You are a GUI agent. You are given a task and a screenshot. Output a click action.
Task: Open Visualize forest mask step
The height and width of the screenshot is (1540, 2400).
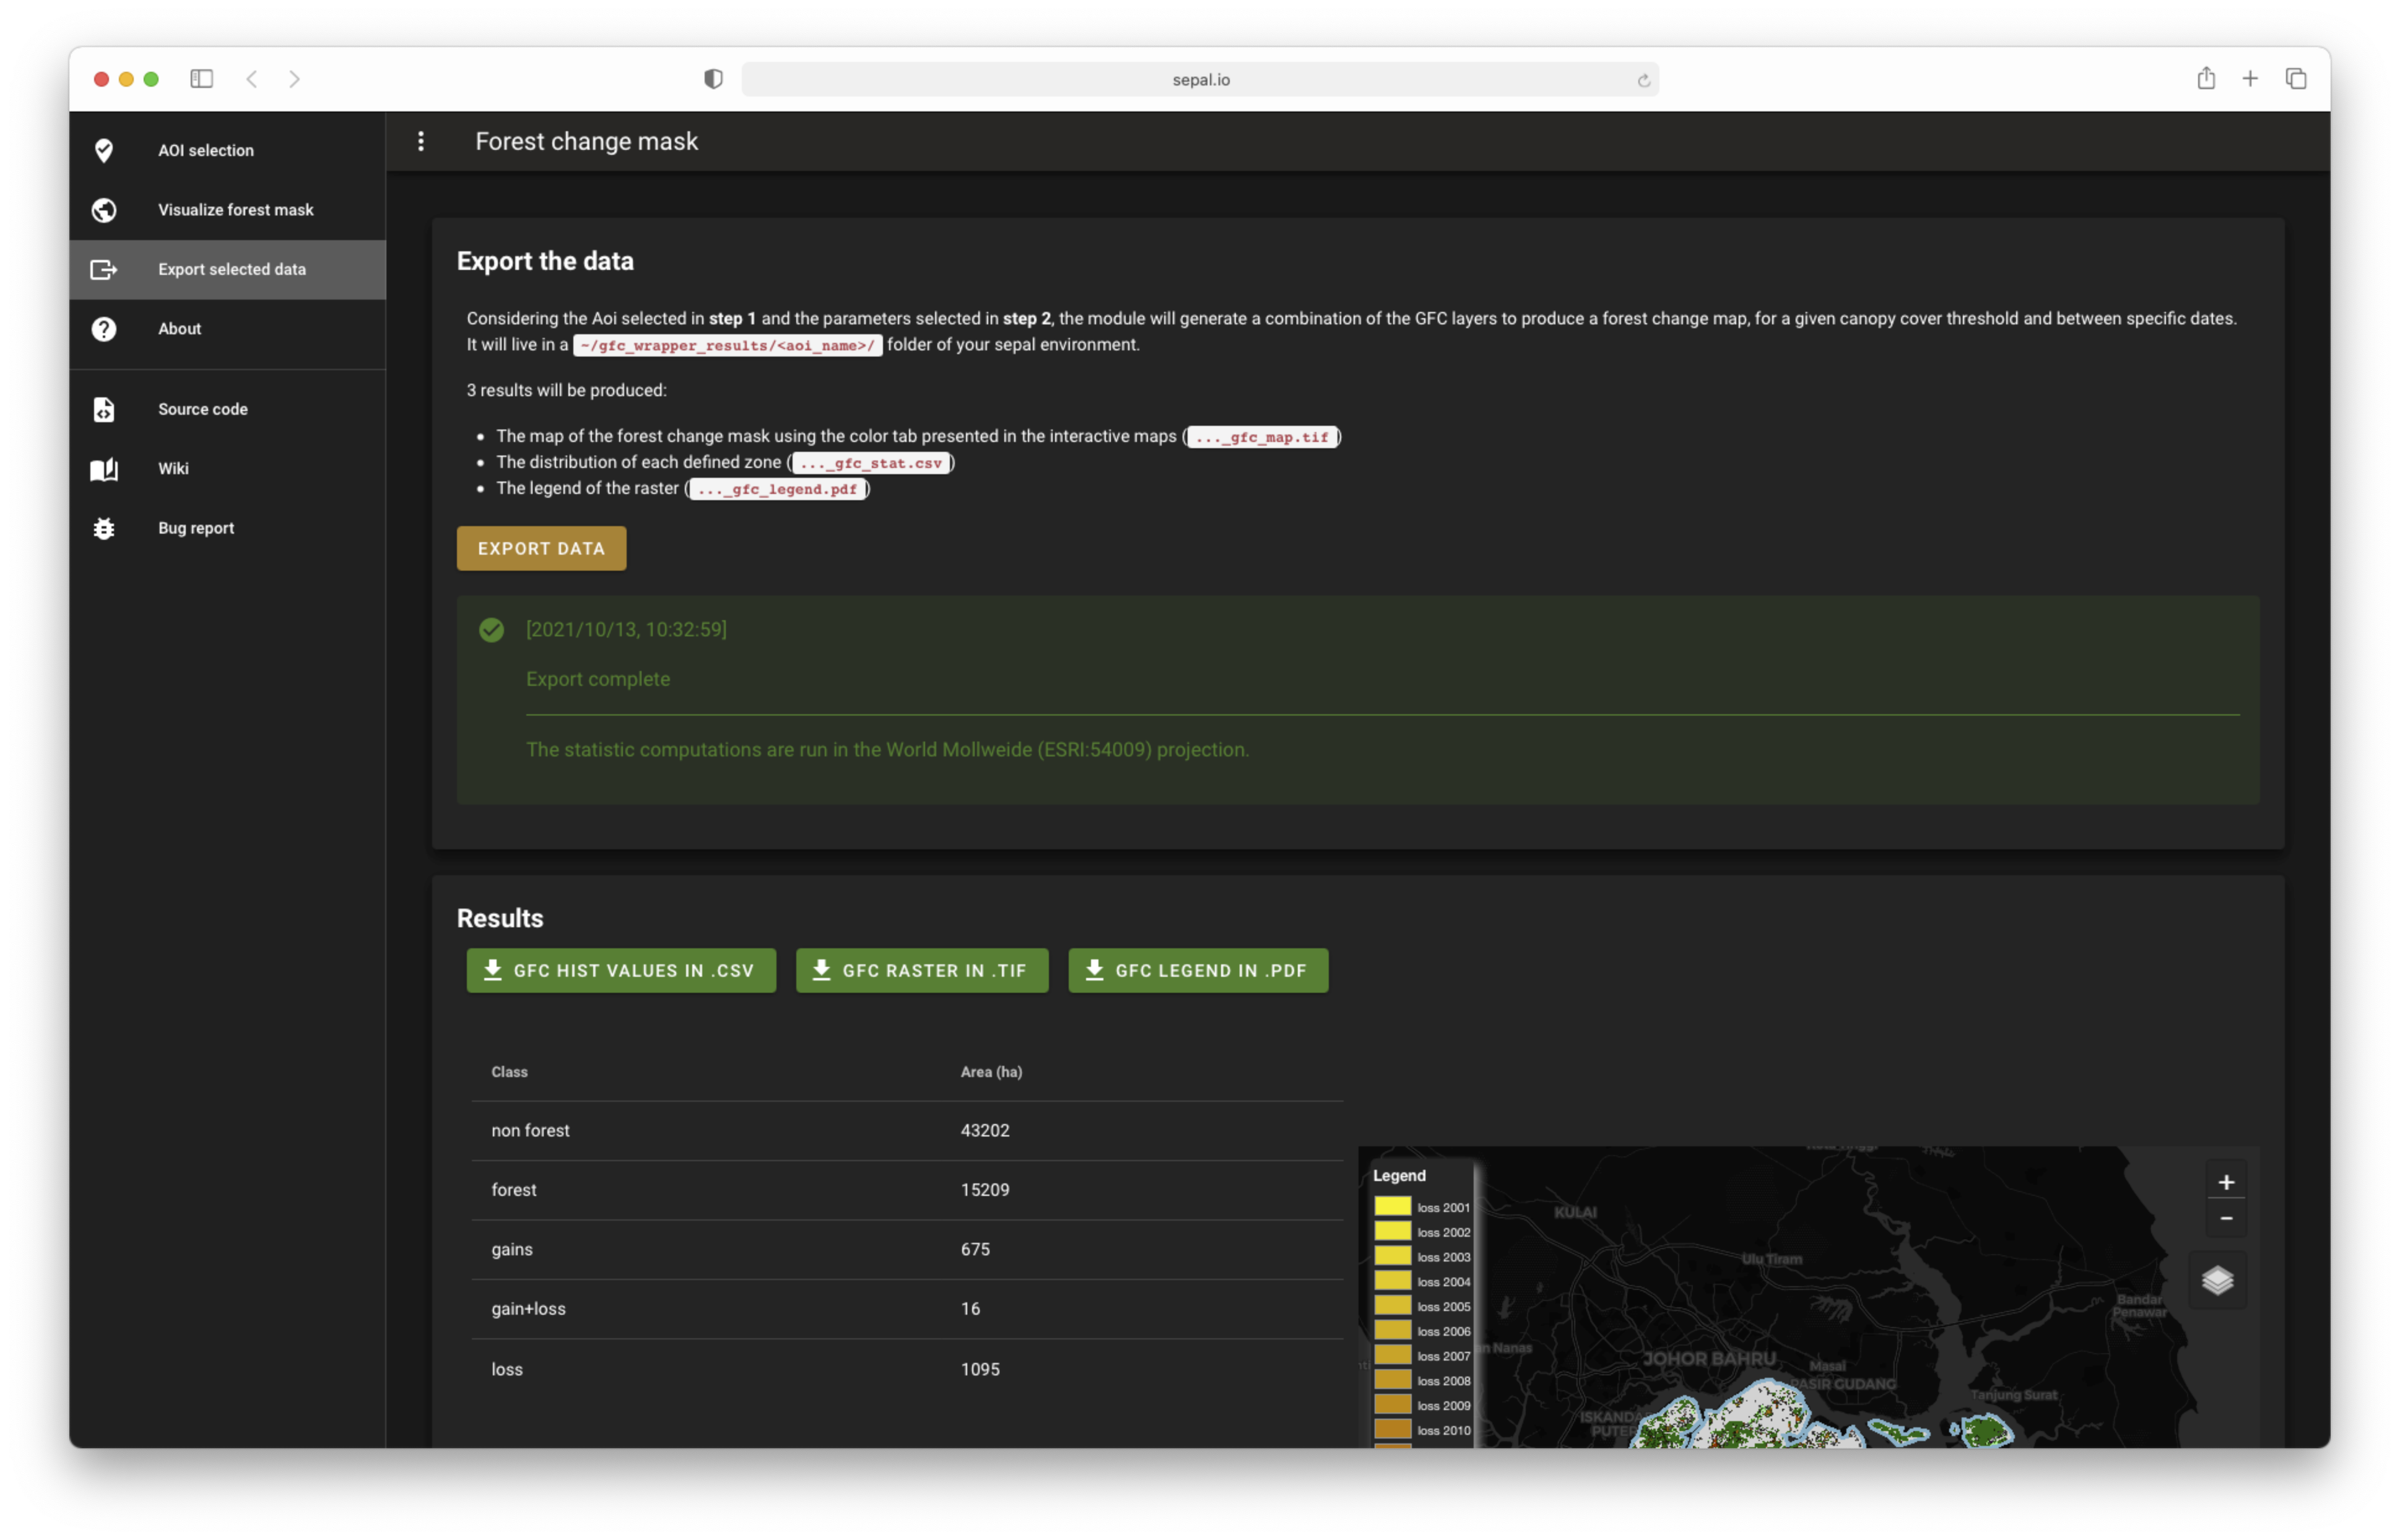pyautogui.click(x=235, y=210)
